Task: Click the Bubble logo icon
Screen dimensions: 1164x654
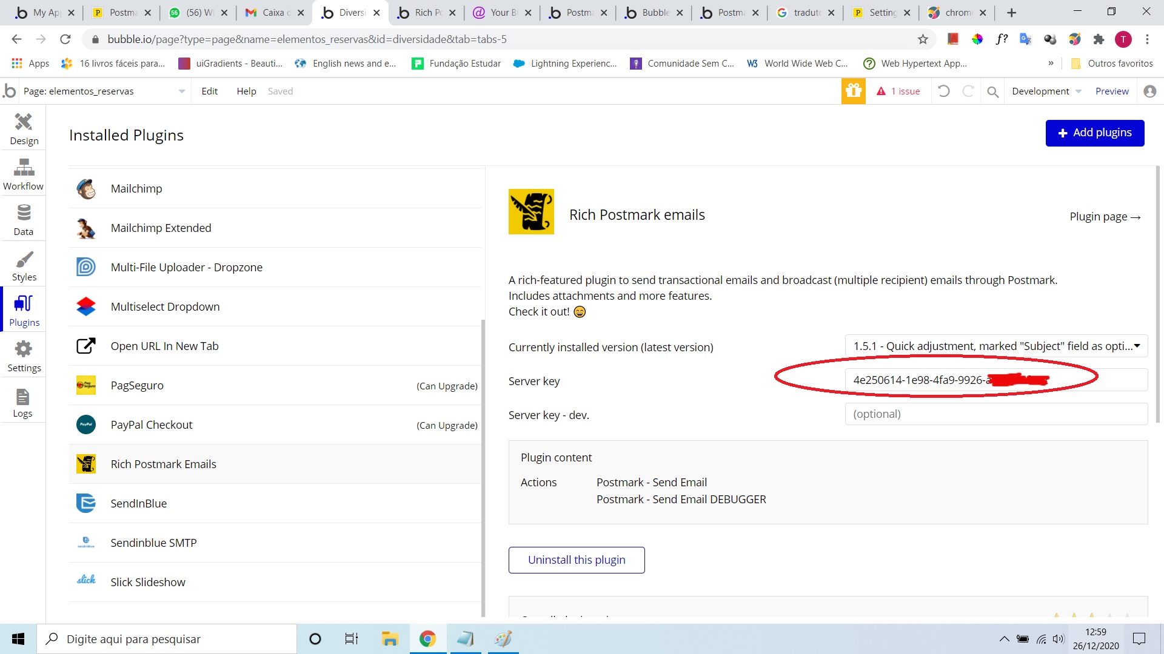Action: point(10,91)
